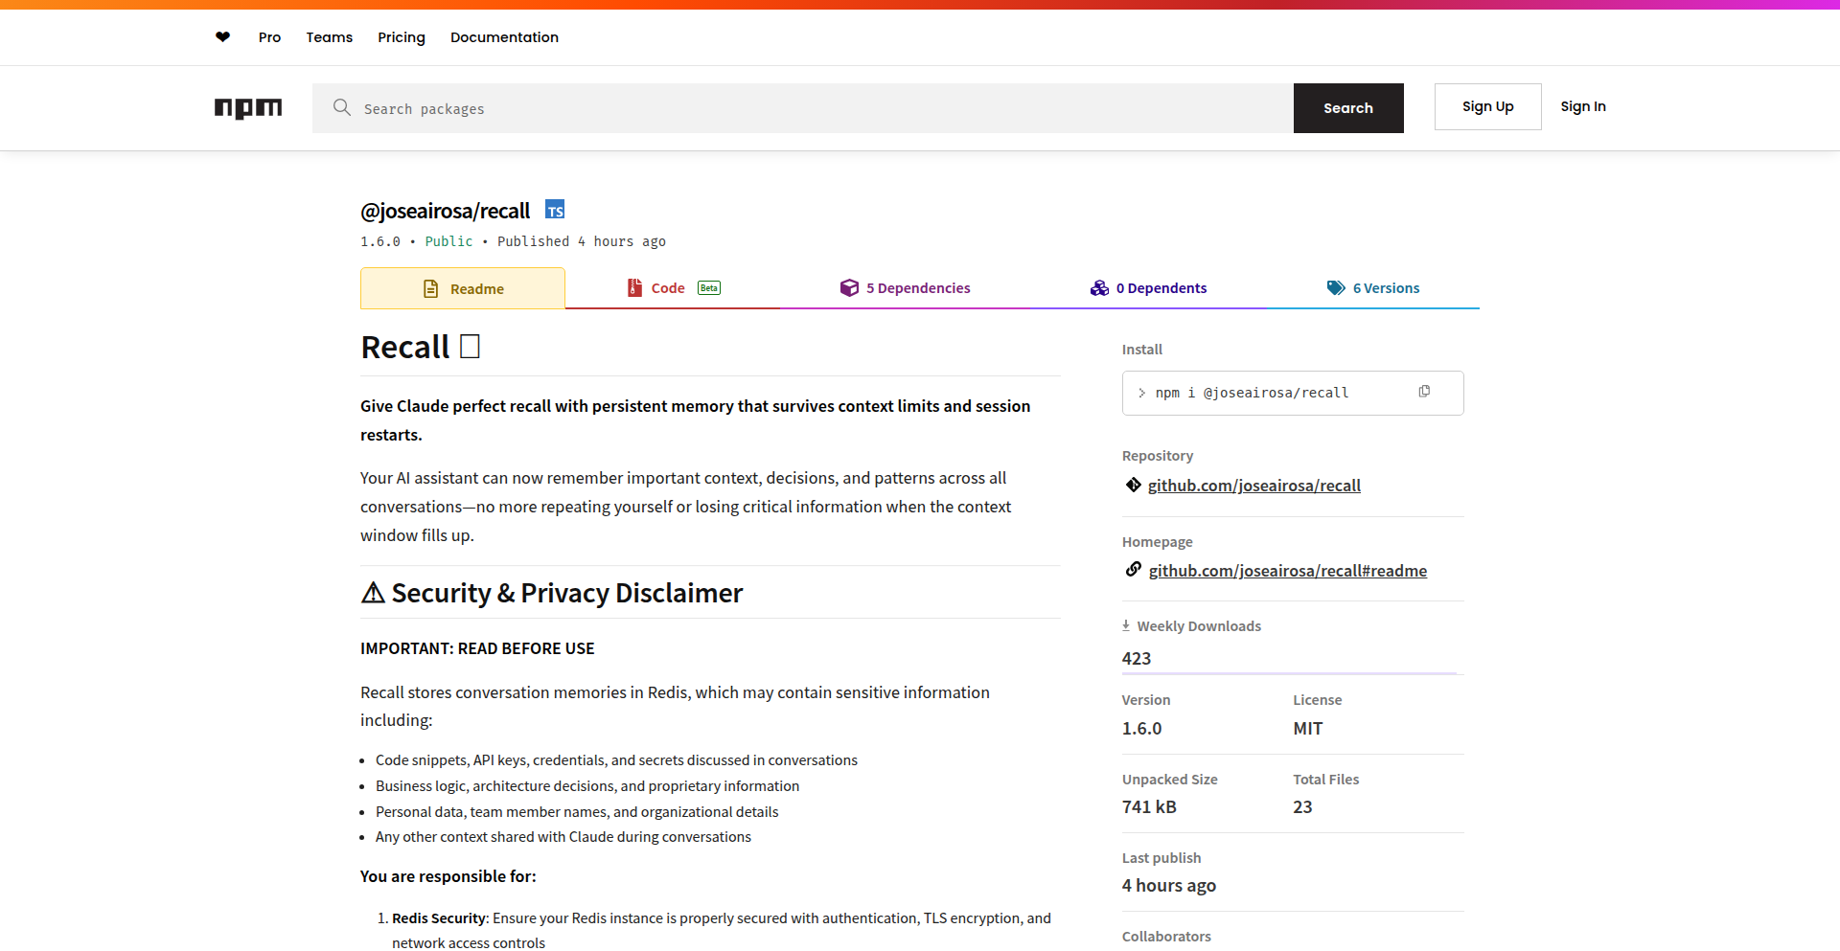1840x951 pixels.
Task: Click the git repository diamond icon
Action: pyautogui.click(x=1134, y=485)
